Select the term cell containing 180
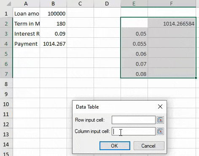 54,23
